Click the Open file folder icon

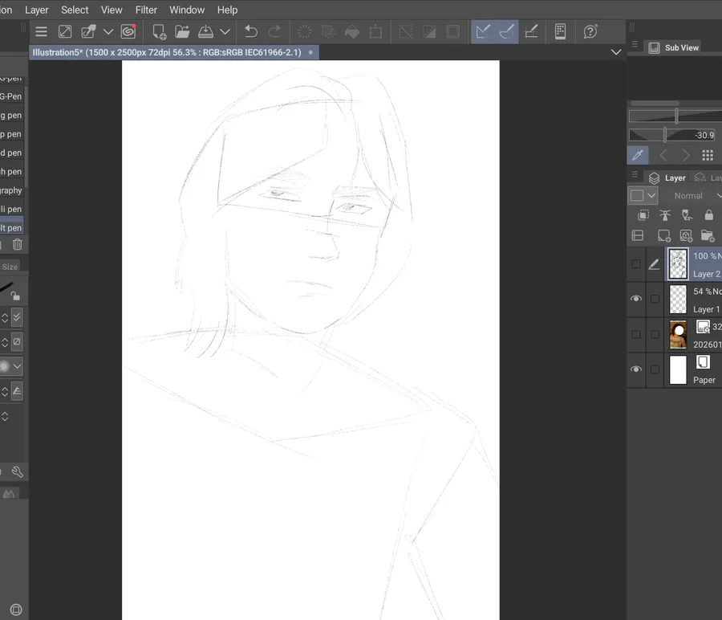pos(182,32)
